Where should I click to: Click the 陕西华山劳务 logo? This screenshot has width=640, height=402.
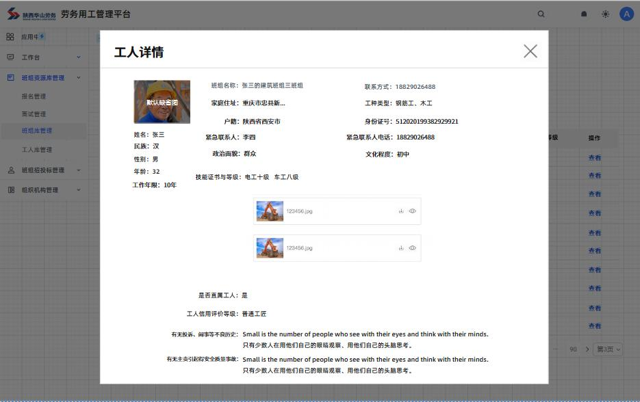click(31, 14)
